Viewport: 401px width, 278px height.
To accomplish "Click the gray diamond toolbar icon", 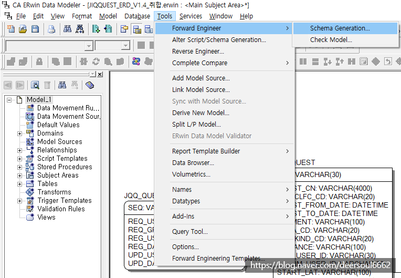I will (x=376, y=61).
